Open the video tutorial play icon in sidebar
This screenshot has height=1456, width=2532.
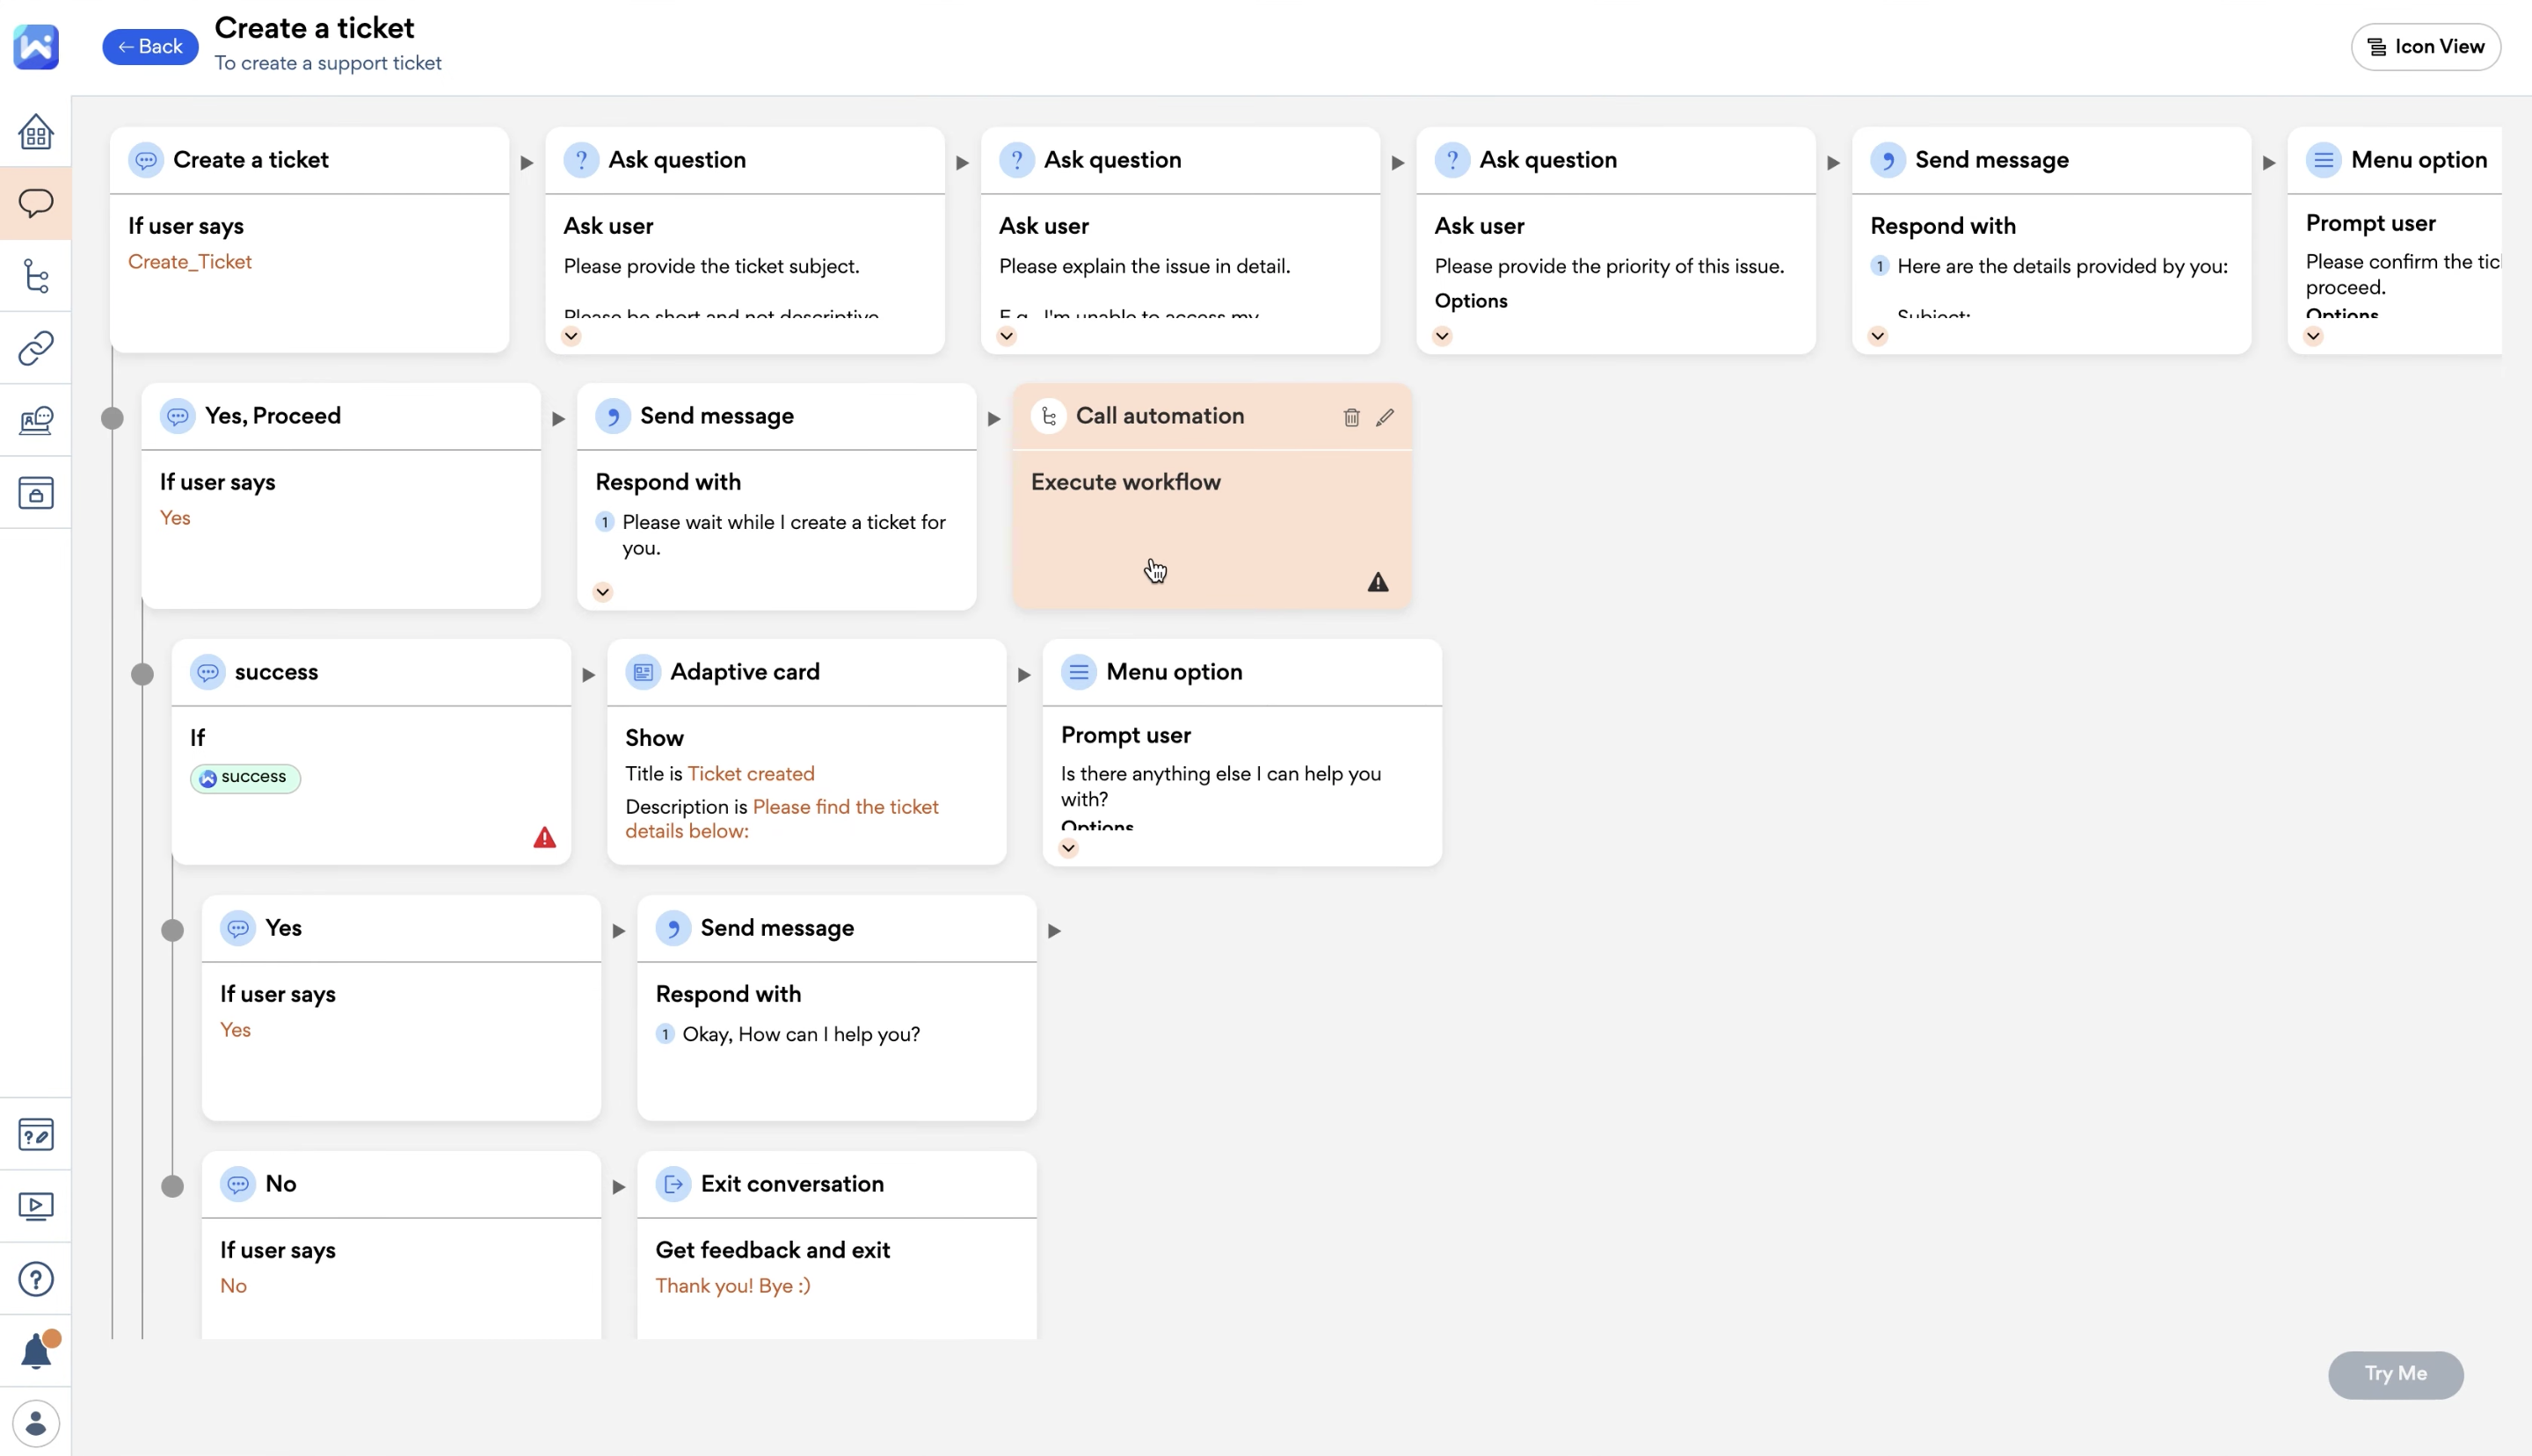tap(36, 1206)
